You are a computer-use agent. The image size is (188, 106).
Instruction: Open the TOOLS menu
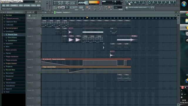[33, 5]
